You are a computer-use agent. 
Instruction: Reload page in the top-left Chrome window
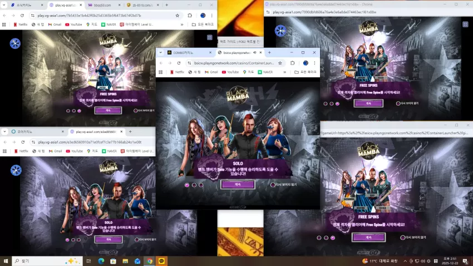pos(22,16)
